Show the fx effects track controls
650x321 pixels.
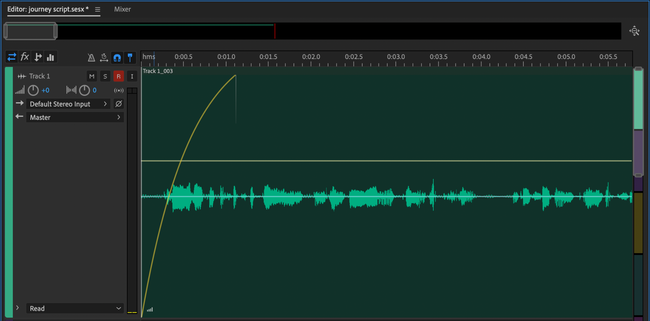pos(25,57)
